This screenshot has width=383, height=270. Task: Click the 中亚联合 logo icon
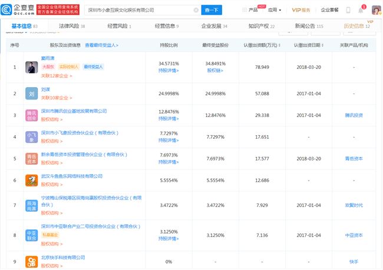click(31, 235)
